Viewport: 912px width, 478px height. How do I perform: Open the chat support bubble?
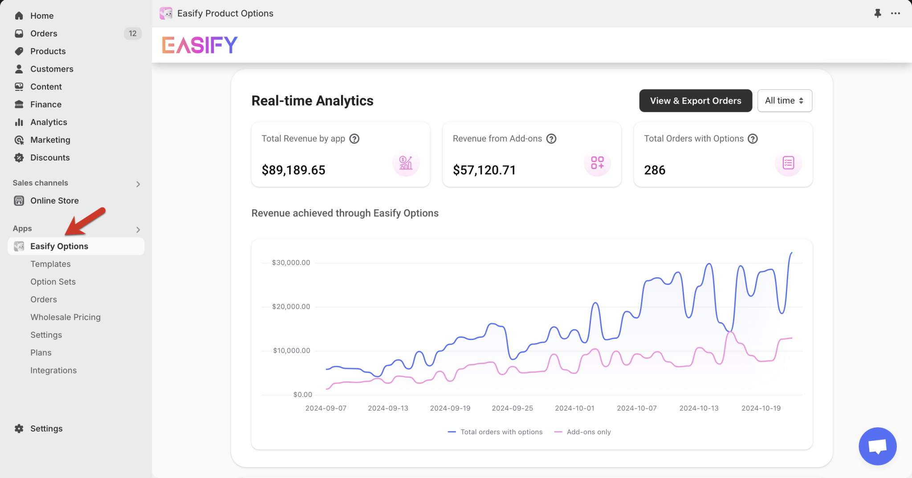coord(877,446)
